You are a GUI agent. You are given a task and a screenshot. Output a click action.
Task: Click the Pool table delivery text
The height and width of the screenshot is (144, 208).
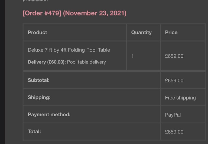click(x=86, y=62)
